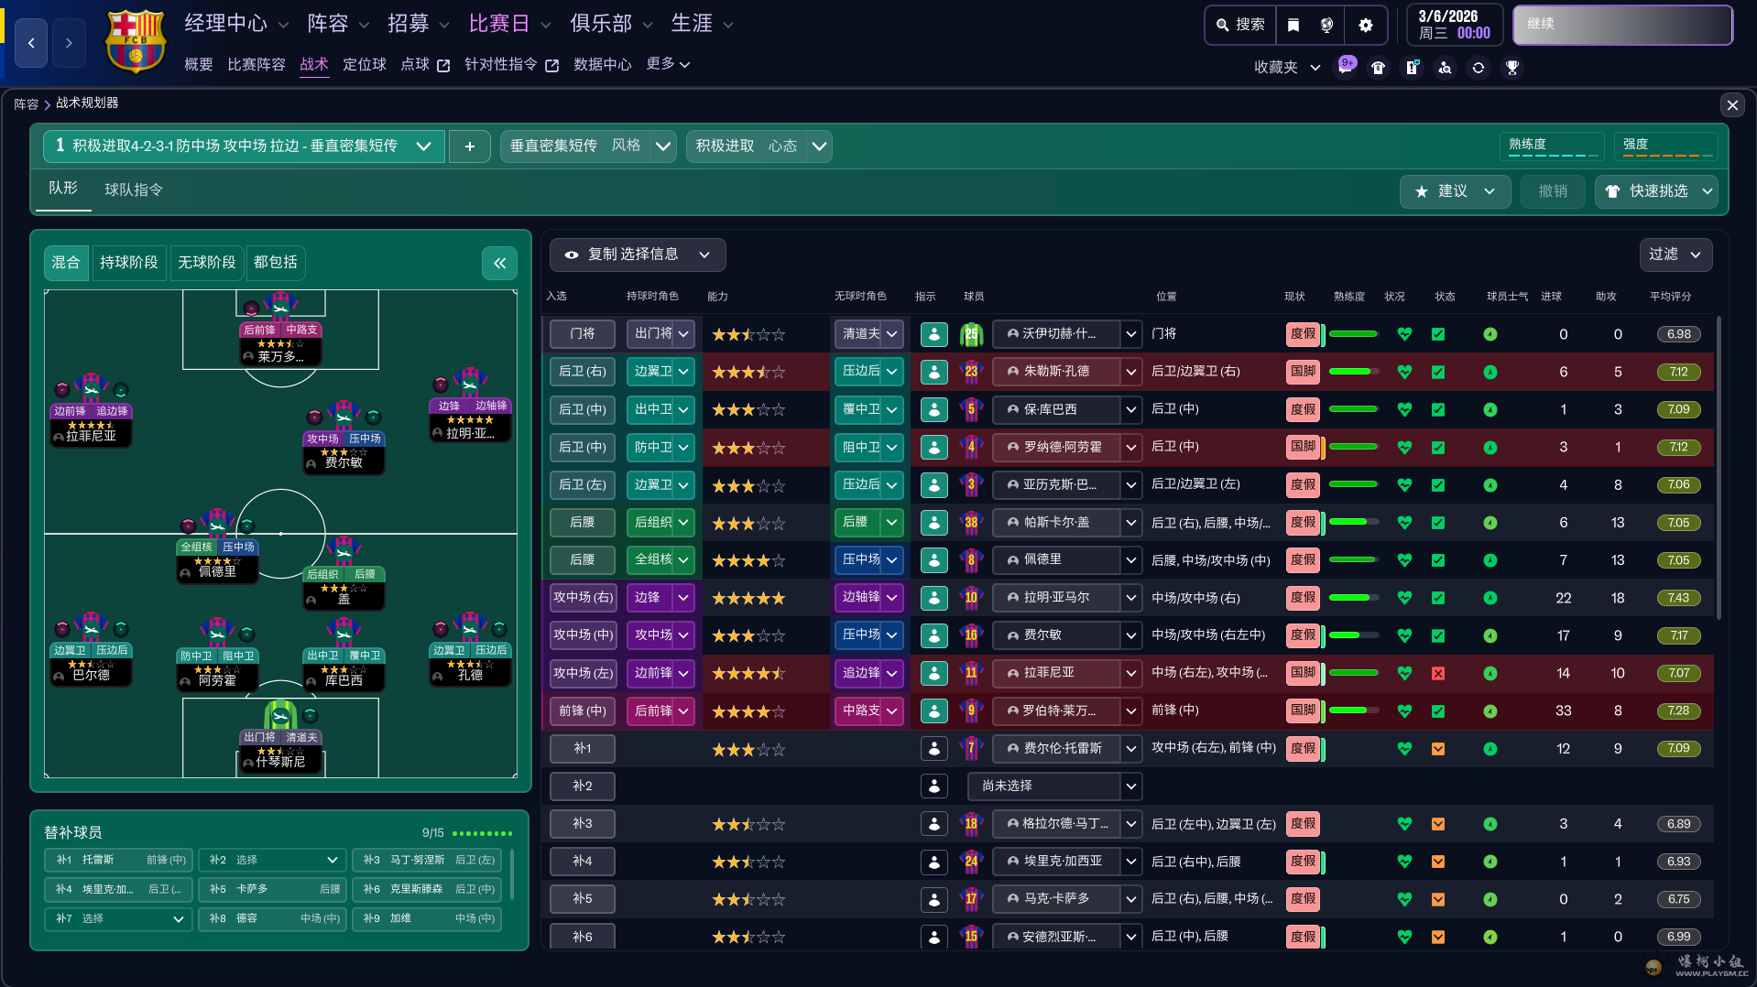
Task: Click the kit shirt shortcut icon
Action: click(1378, 68)
